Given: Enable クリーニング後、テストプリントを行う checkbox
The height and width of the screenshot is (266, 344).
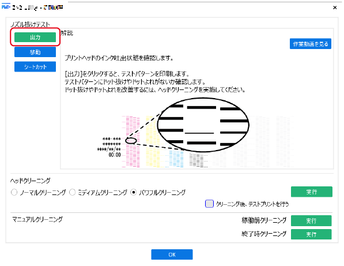Looking at the screenshot, I should (209, 204).
